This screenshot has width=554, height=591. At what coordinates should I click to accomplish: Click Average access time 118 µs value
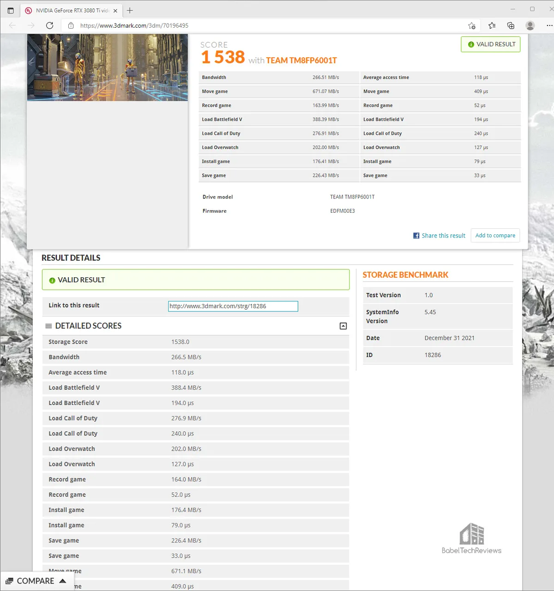pos(481,78)
